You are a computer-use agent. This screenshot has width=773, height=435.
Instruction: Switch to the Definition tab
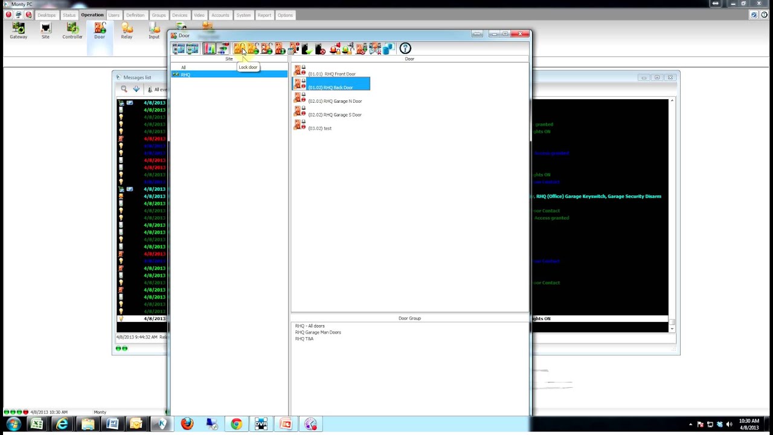[x=135, y=15]
